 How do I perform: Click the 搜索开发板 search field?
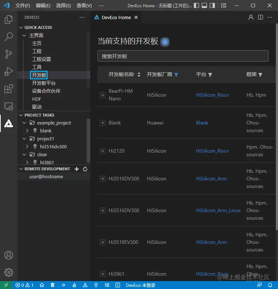183,56
